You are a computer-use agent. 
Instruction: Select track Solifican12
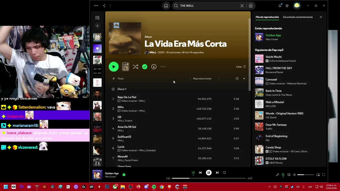coord(178,138)
